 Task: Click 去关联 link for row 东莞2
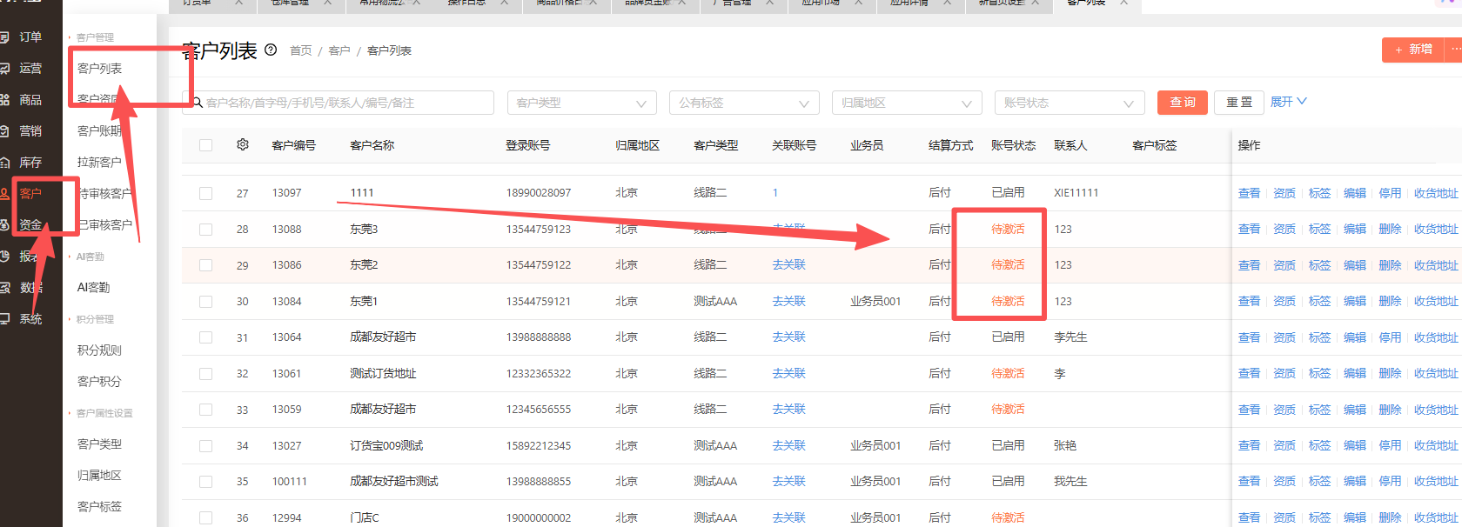pos(788,264)
